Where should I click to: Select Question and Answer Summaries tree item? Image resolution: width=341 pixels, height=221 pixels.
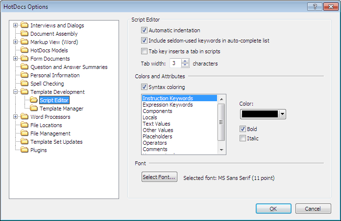click(69, 67)
